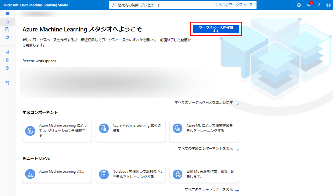The height and width of the screenshot is (196, 333).
Task: Click the arrow beside すべての学習コンポーネントを表示
Action: point(237,149)
